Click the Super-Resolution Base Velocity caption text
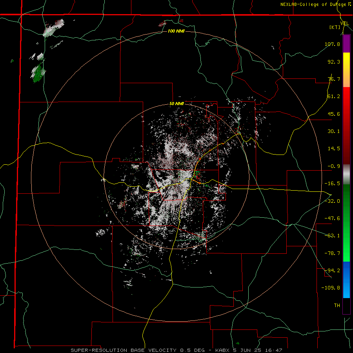Screen dimensions: 353x353 click(x=176, y=350)
